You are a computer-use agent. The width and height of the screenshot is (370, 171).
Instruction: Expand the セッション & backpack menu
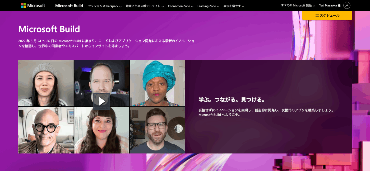click(x=105, y=6)
